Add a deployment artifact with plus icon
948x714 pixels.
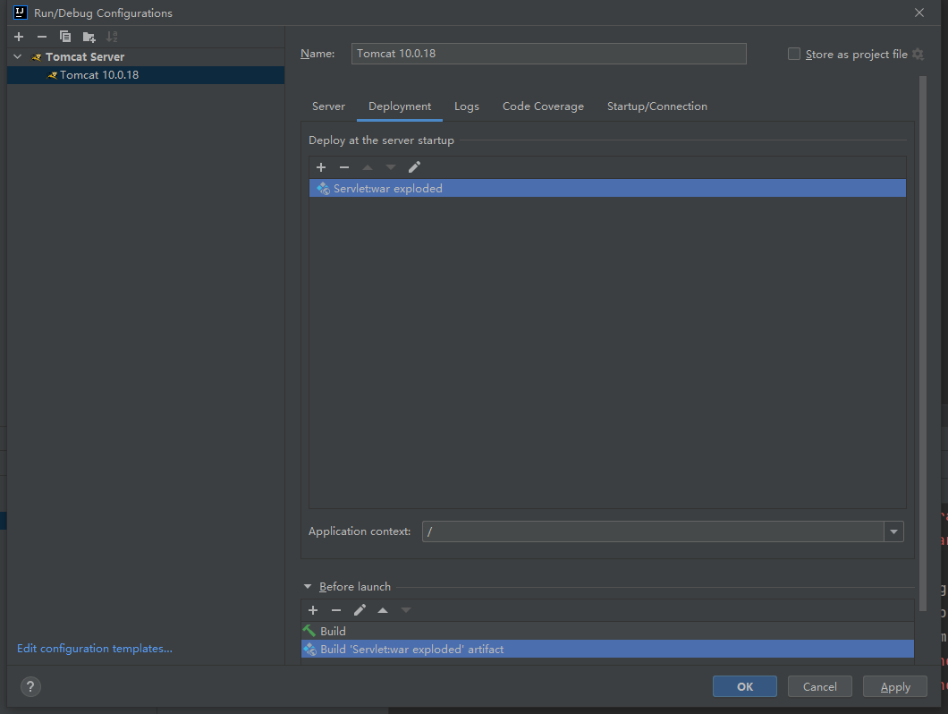(x=321, y=167)
